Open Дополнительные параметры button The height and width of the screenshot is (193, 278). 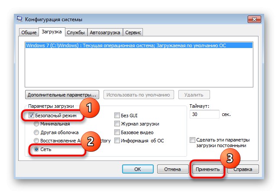tap(62, 95)
